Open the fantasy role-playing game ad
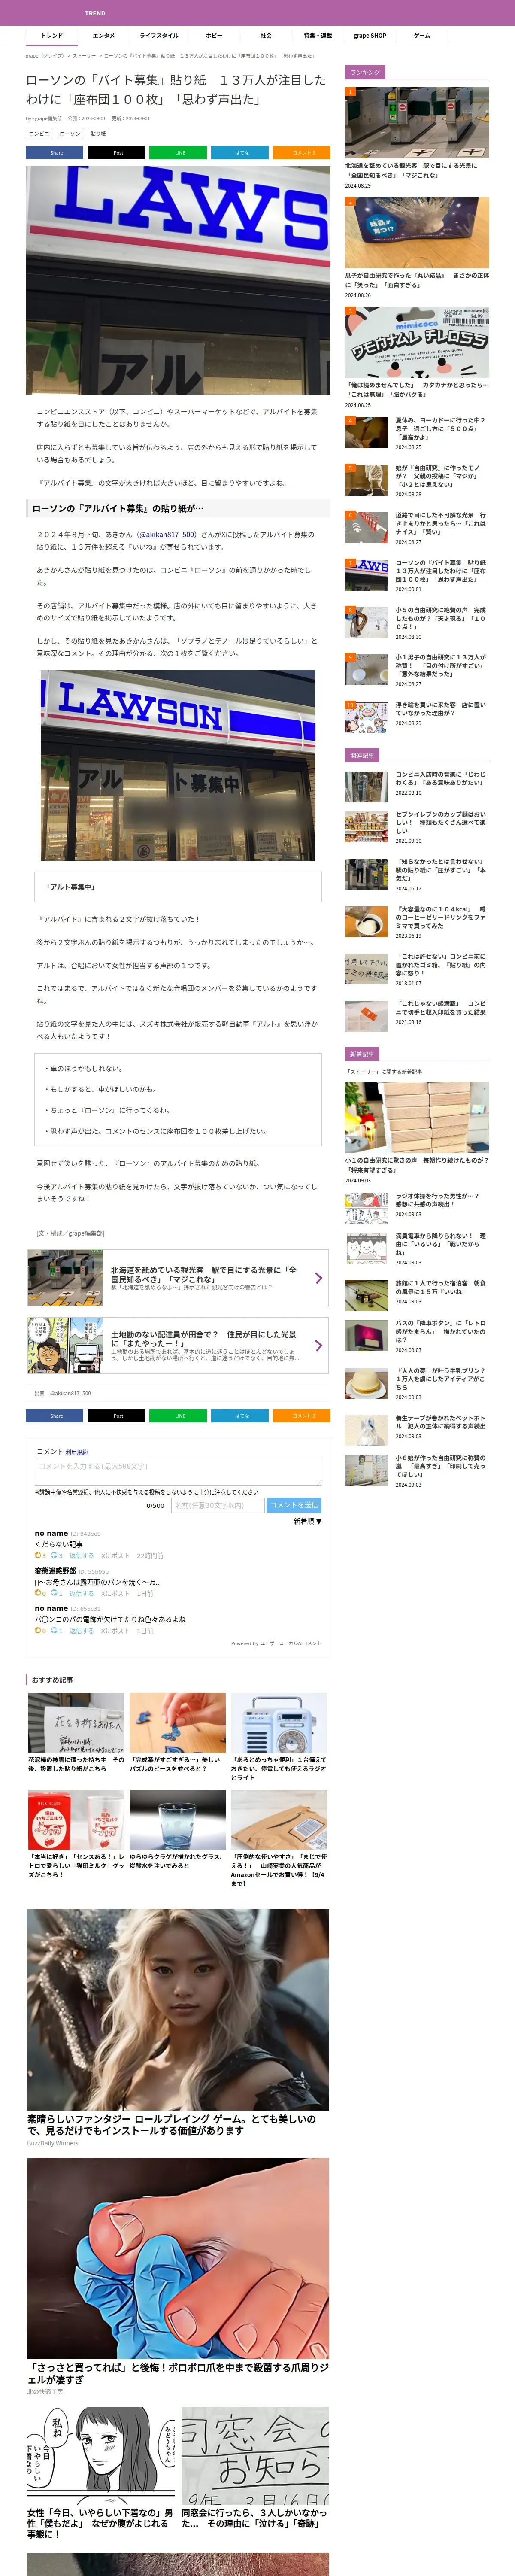The width and height of the screenshot is (515, 2576). [178, 2028]
